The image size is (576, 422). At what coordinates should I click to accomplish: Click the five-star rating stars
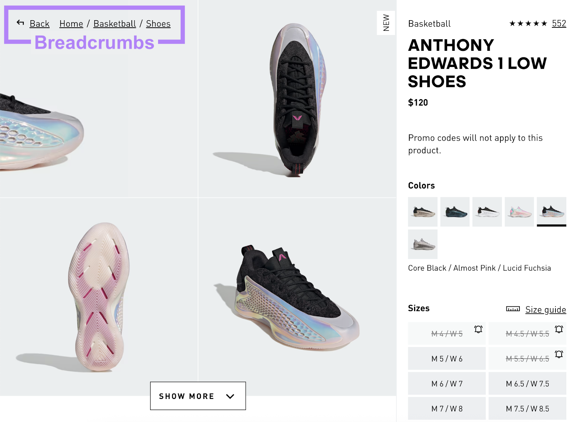pyautogui.click(x=528, y=24)
